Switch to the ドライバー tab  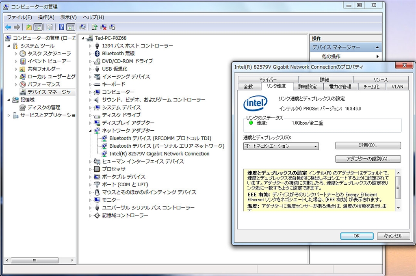tap(268, 80)
